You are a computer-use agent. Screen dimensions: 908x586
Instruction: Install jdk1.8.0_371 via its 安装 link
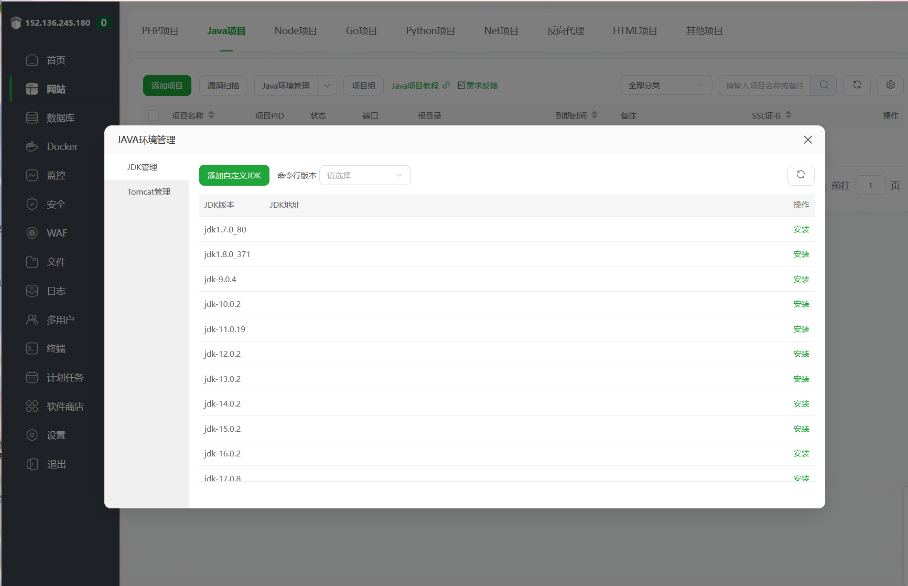[801, 254]
